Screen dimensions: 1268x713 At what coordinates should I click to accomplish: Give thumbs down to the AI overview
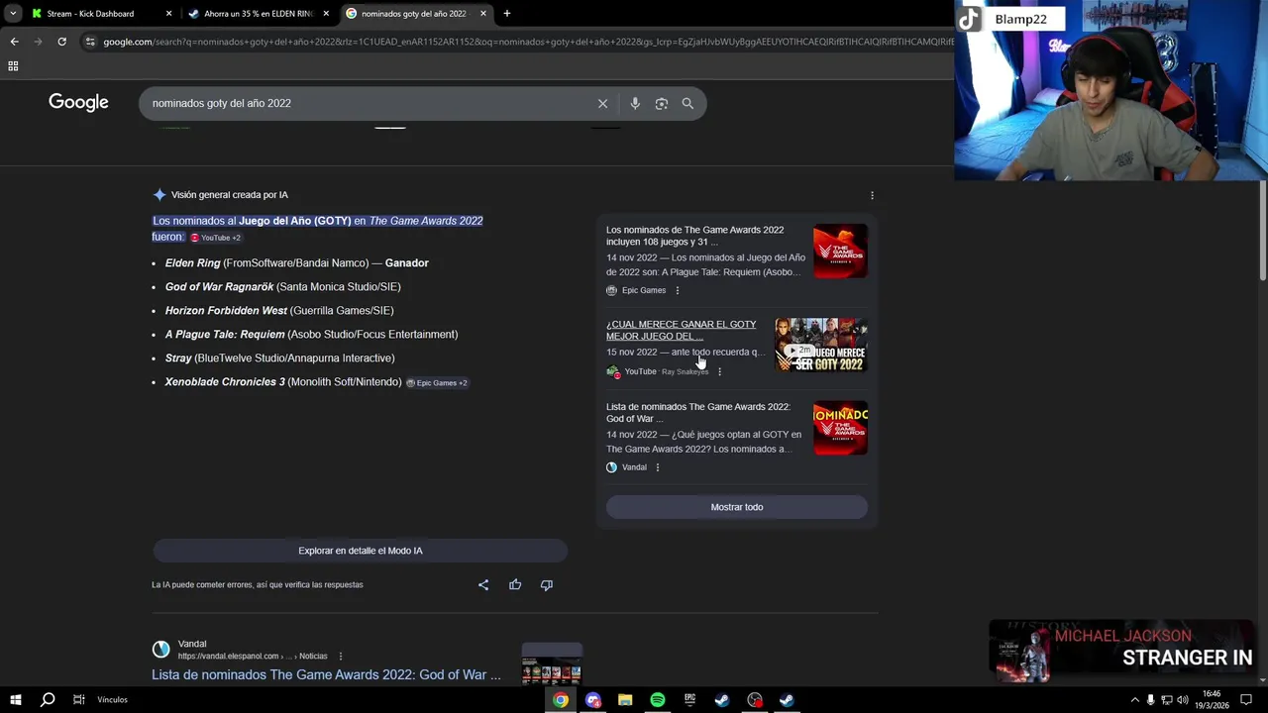(x=547, y=585)
